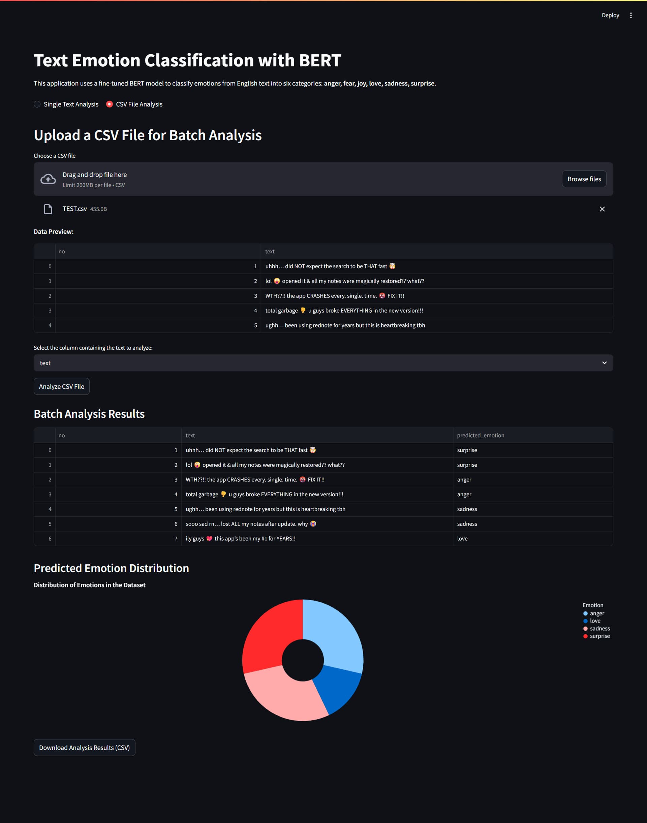Click the Browse files button

tap(584, 179)
